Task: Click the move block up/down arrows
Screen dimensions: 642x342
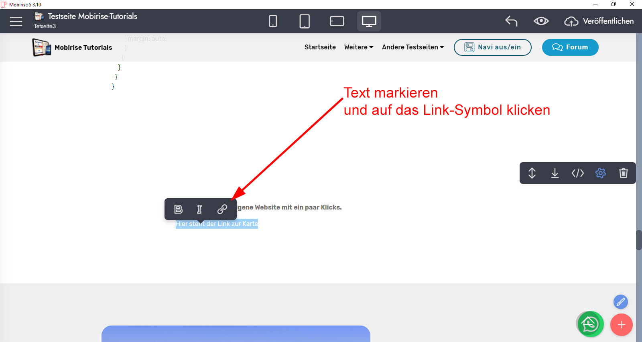Action: pos(532,173)
